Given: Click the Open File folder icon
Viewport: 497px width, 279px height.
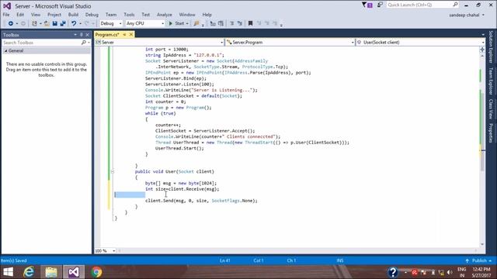Looking at the screenshot, I should click(x=47, y=23).
